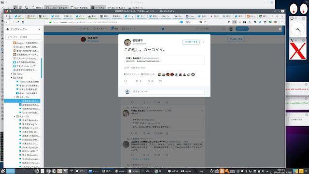
Task: Select the highlighted 深澤諭史 bookmark
Action: point(22,101)
